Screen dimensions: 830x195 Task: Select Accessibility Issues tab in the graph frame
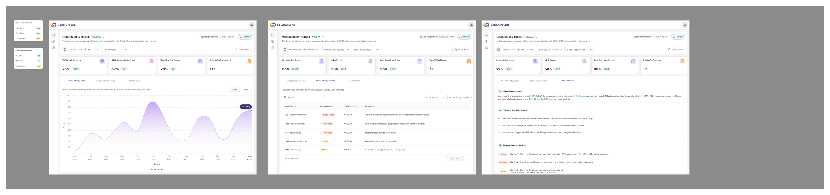pyautogui.click(x=106, y=81)
